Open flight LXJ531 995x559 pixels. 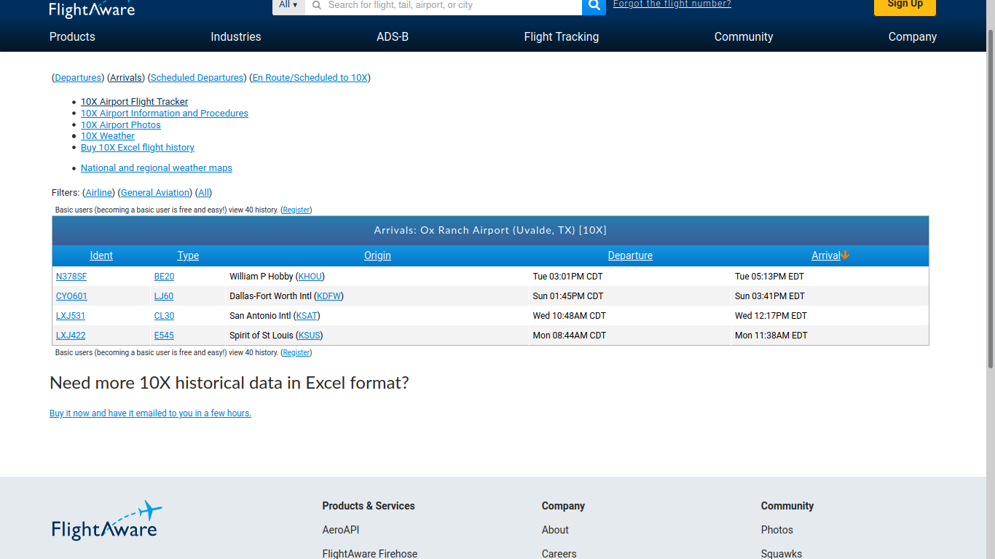(x=71, y=316)
